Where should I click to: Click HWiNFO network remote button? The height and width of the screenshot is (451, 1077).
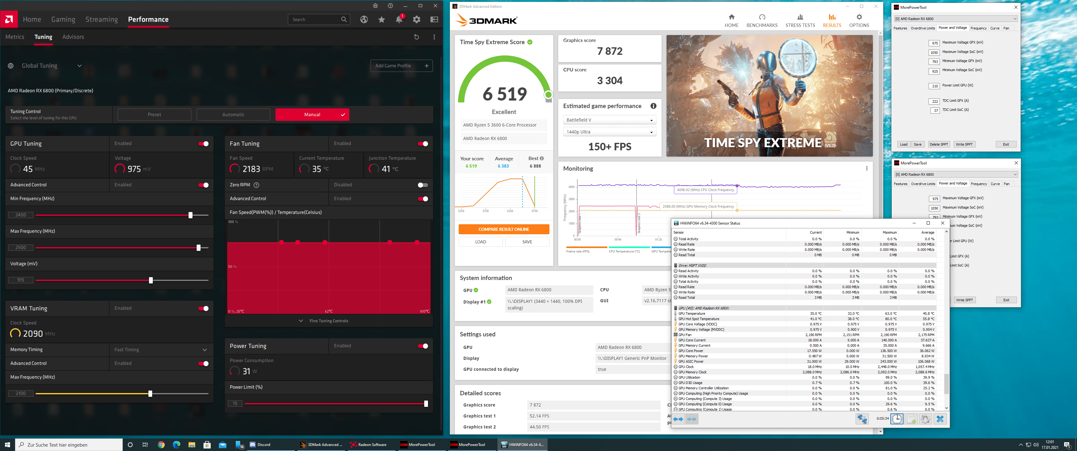click(862, 419)
